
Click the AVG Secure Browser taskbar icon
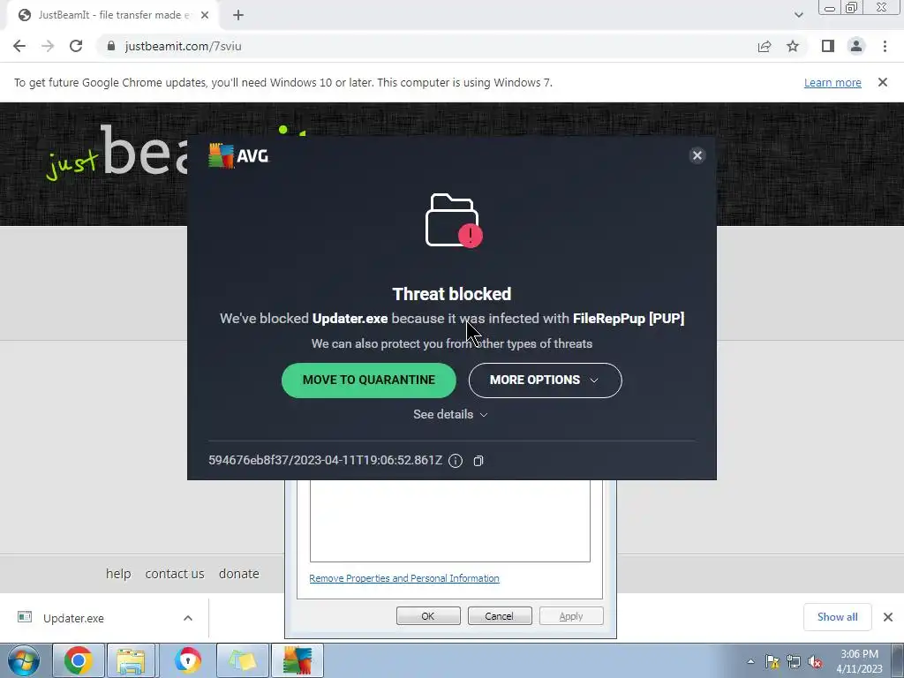point(187,660)
